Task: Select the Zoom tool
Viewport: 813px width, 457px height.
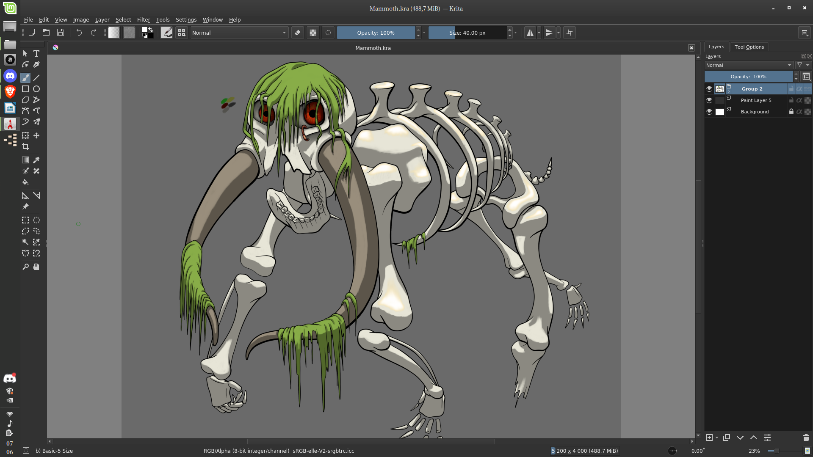Action: 25,267
